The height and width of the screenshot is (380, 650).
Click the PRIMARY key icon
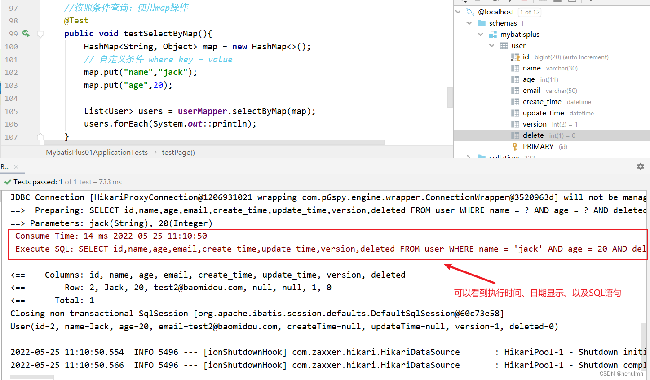515,147
